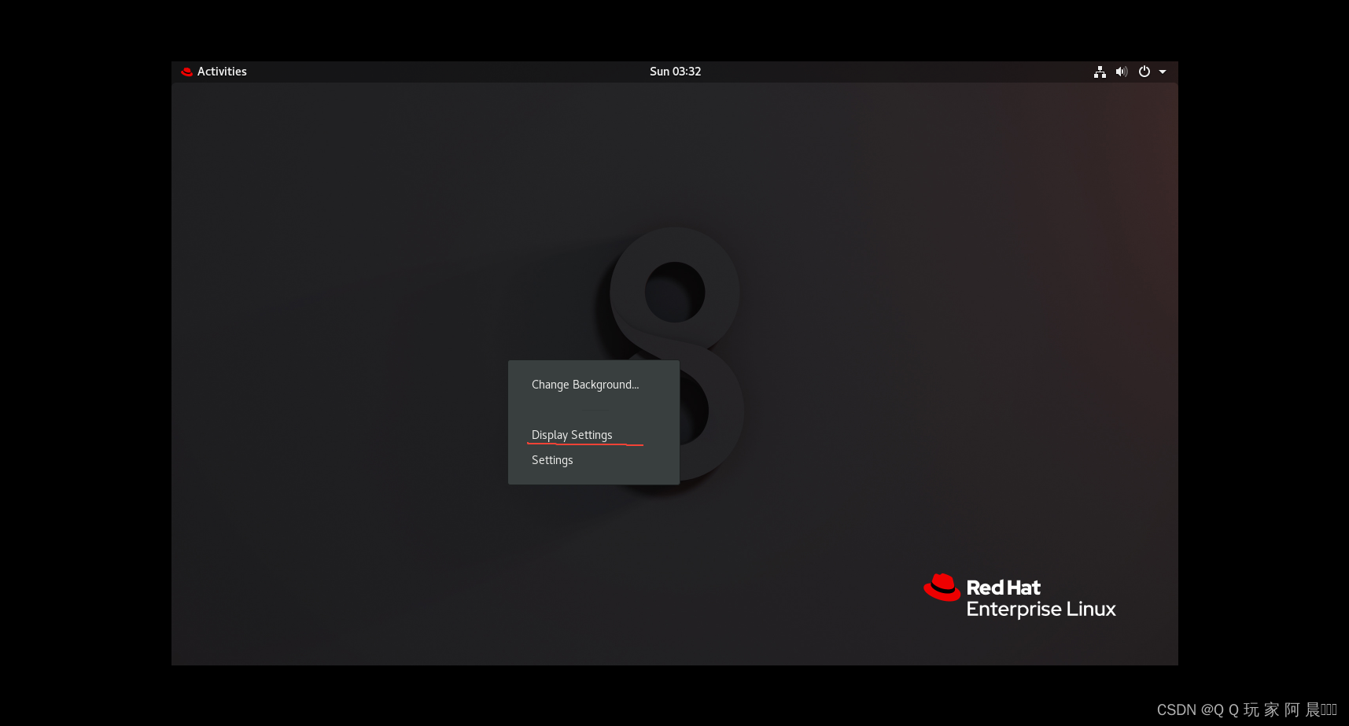Choose Settings in the context menu

(551, 460)
